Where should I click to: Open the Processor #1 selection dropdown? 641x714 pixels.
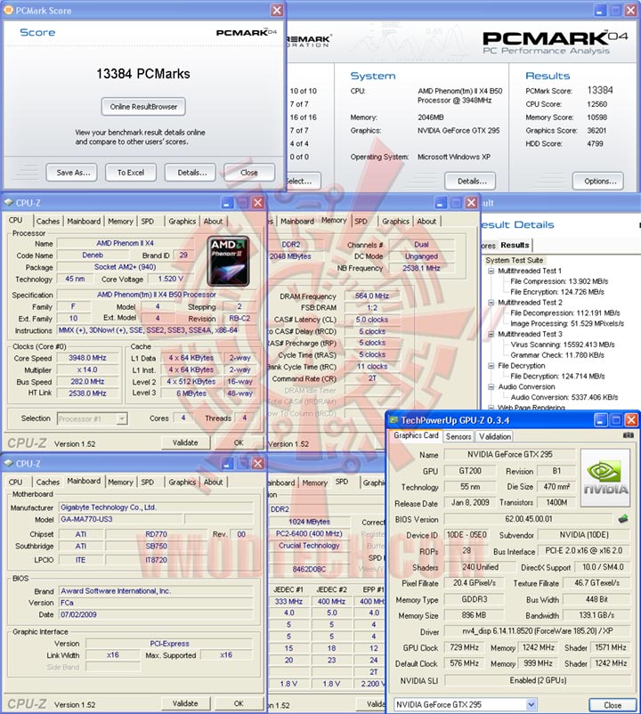tap(122, 418)
